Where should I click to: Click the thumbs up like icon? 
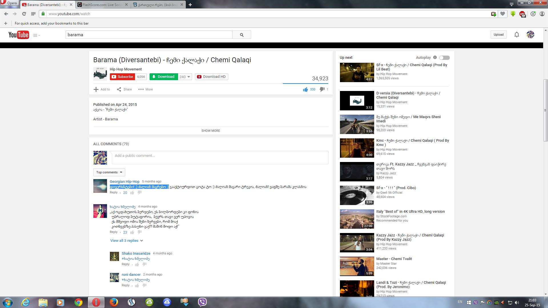click(x=305, y=90)
